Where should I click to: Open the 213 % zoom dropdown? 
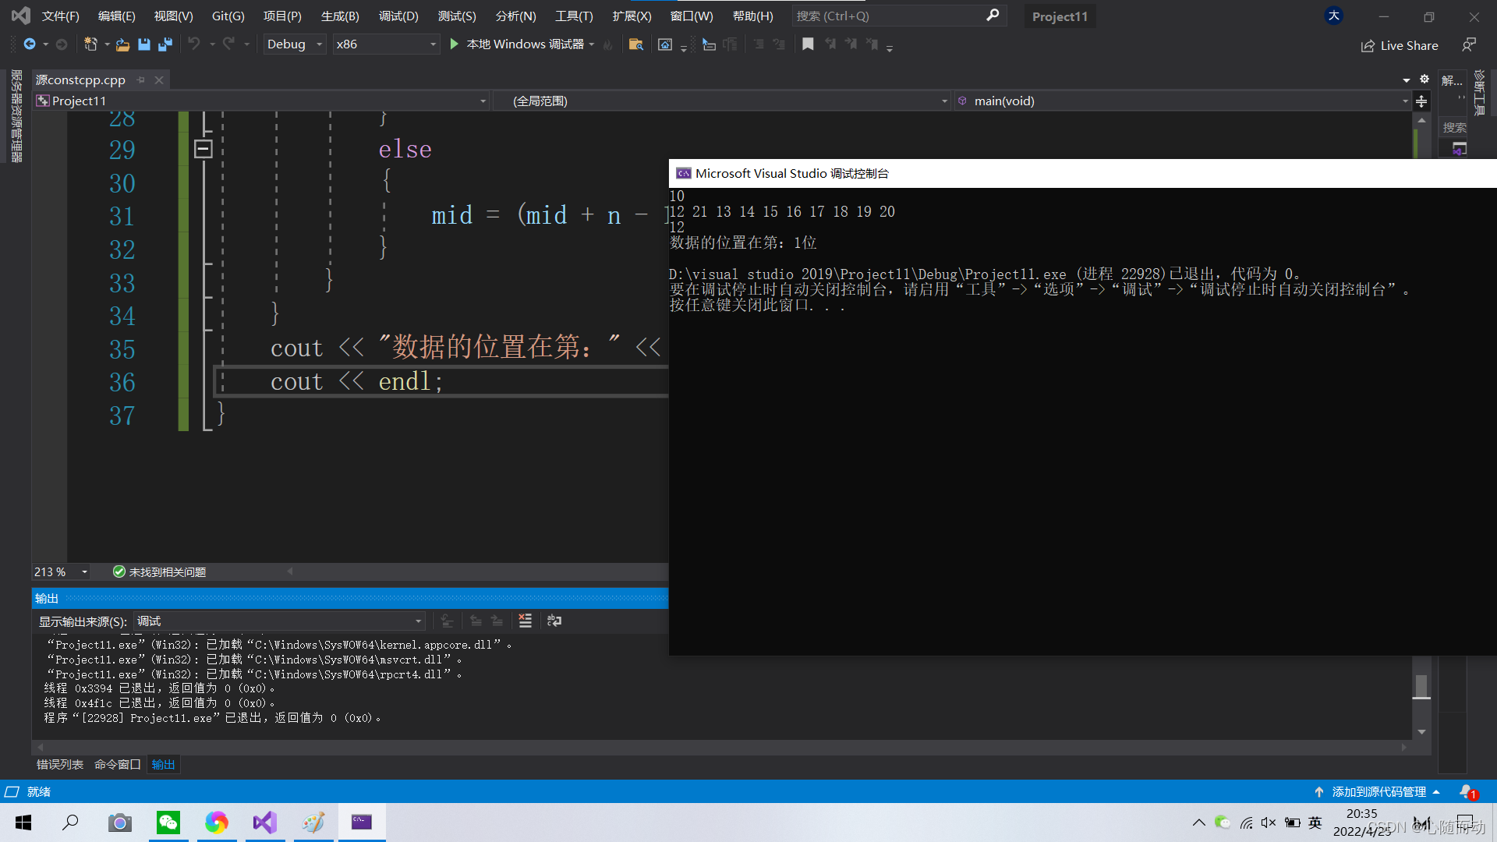pyautogui.click(x=61, y=572)
